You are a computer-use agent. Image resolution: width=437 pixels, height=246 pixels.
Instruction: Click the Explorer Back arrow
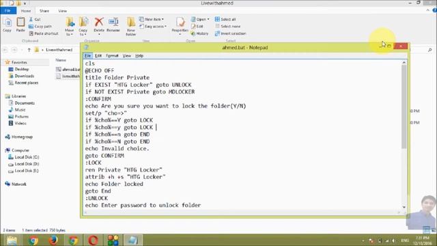point(5,50)
